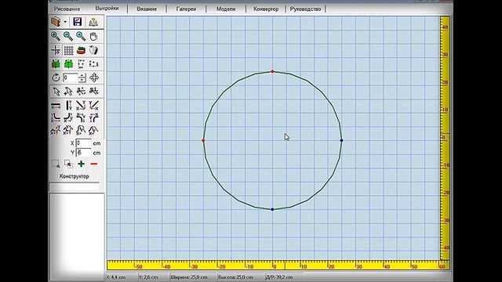The width and height of the screenshot is (502, 282).
Task: Fit view with the third magnifier
Action: [81, 36]
